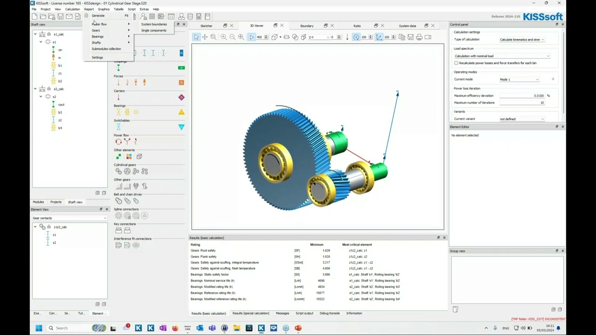Click the database cylinder toolbar icon

(190, 17)
